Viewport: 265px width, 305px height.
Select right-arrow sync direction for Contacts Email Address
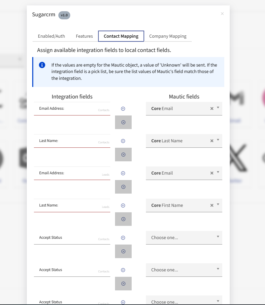point(123,122)
